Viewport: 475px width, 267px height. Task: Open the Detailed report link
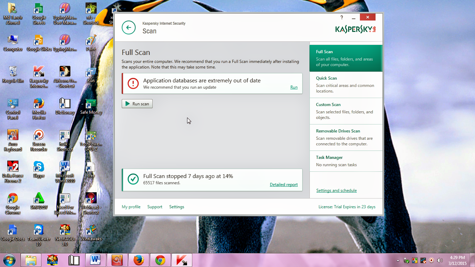tap(284, 185)
